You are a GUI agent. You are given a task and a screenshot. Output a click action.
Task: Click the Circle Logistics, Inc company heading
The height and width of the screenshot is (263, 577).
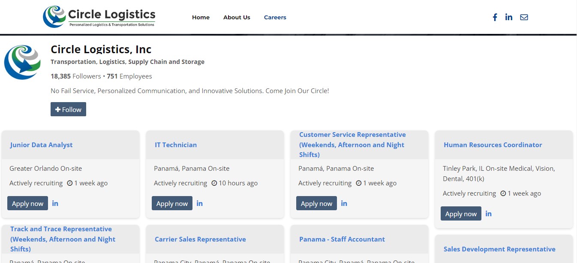tap(101, 49)
